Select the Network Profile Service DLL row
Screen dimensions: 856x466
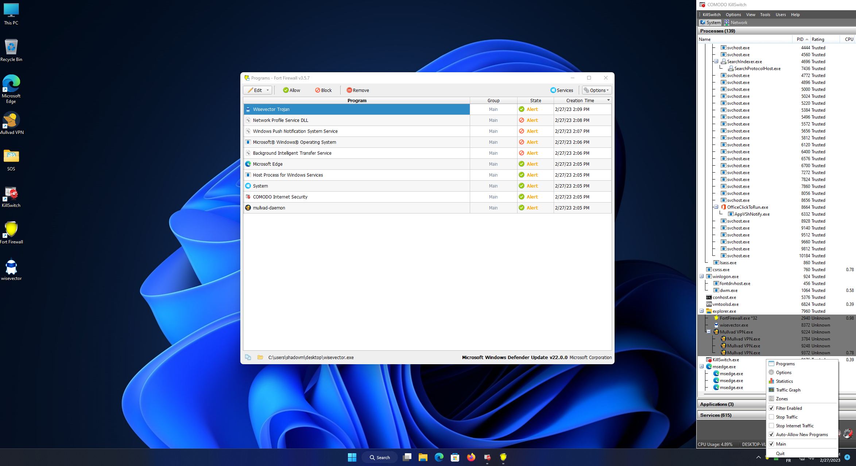(427, 120)
